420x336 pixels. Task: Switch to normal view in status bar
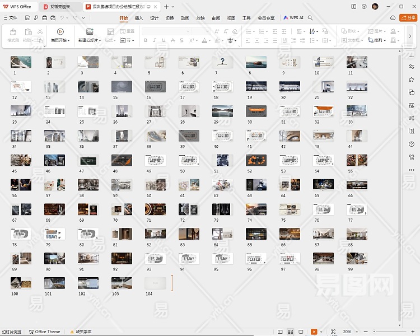280,332
